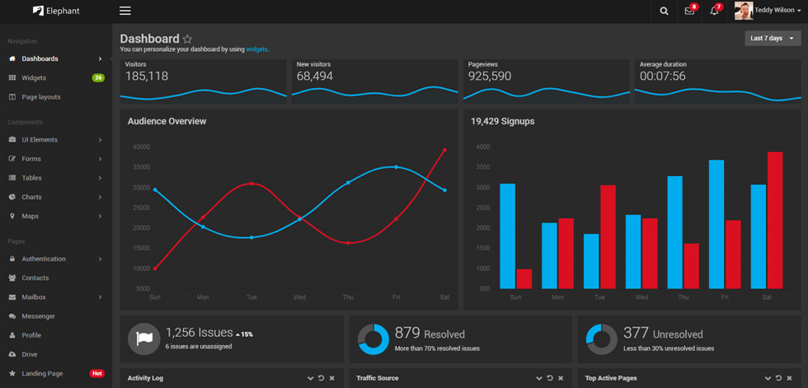
Task: Expand the Authentication chevron
Action: [100, 259]
